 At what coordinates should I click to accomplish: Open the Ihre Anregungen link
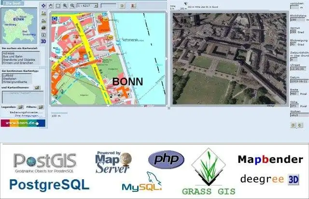click(x=28, y=116)
